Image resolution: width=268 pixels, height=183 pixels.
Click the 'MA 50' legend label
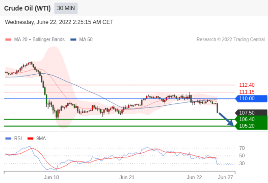[86, 40]
